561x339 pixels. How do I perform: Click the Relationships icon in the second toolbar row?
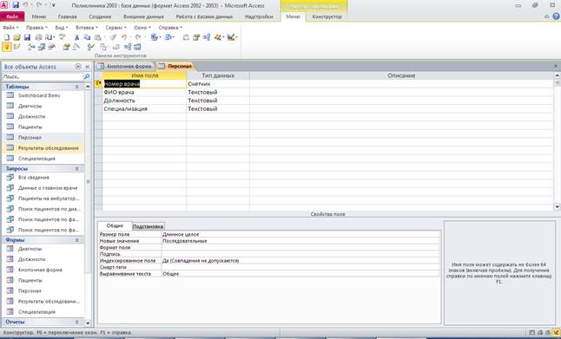click(128, 47)
